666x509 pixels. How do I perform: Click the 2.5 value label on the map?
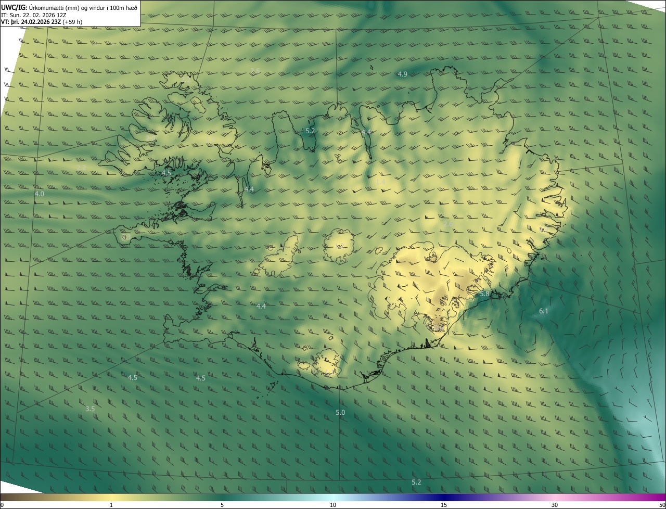[255, 71]
